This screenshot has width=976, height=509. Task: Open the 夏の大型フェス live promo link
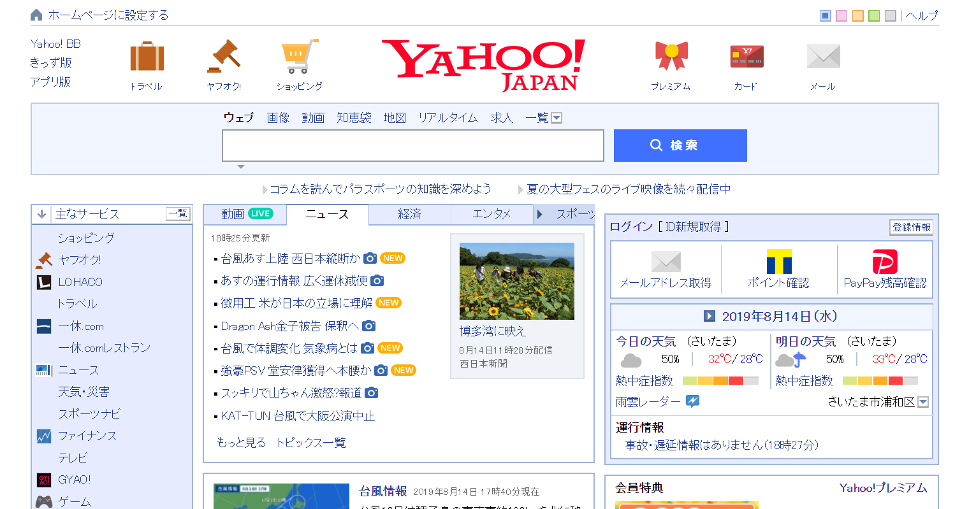pos(629,189)
